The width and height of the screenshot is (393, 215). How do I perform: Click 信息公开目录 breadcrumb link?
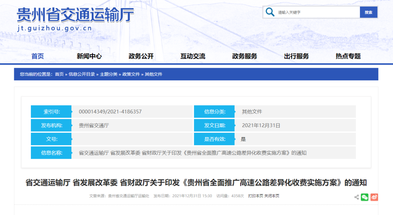click(x=82, y=74)
